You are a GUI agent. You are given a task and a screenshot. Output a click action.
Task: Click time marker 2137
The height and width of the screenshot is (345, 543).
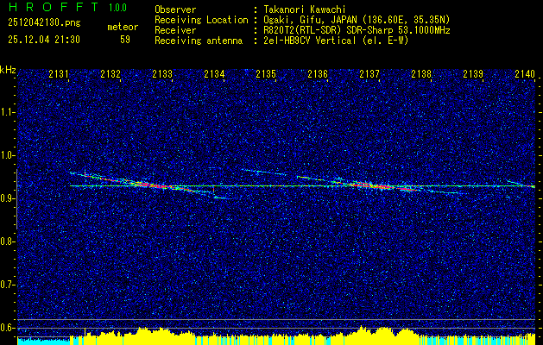369,74
